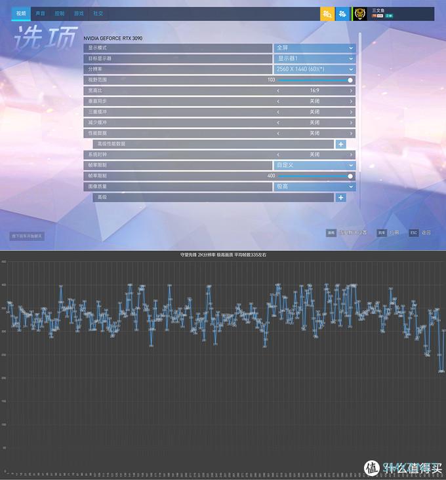Click the chat prompt box at bottom left
The image size is (446, 480).
[x=27, y=236]
